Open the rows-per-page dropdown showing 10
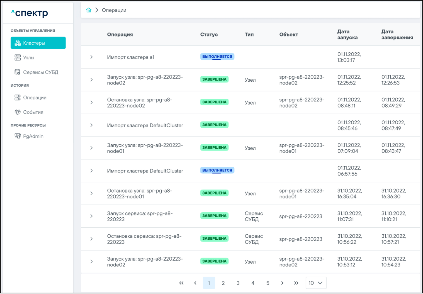The height and width of the screenshot is (294, 423). 316,283
